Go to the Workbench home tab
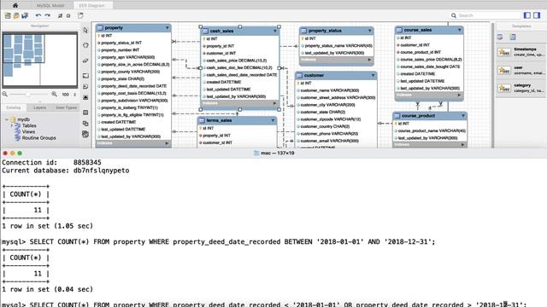547x307 pixels. pos(15,5)
